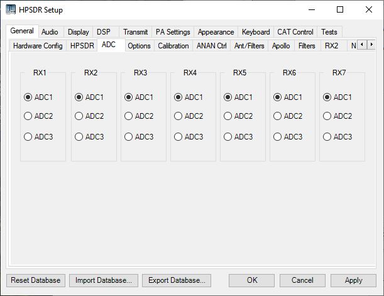384x296 pixels.
Task: Open the Hardware Config sub-tab
Action: click(38, 46)
